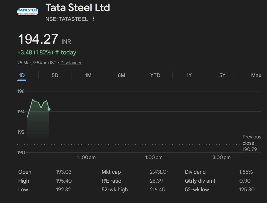Image resolution: width=267 pixels, height=203 pixels.
Task: Click the Dividend value 1.85%
Action: coord(246,172)
